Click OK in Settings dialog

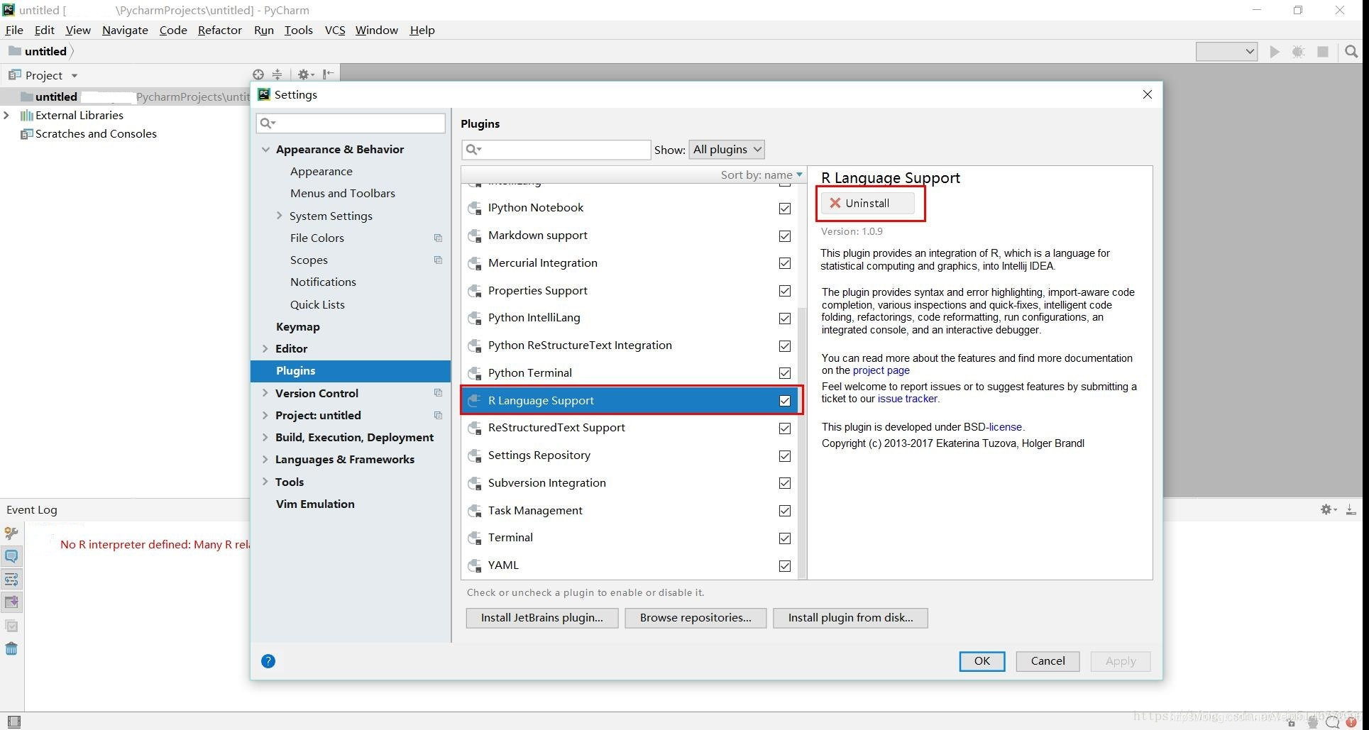[982, 661]
